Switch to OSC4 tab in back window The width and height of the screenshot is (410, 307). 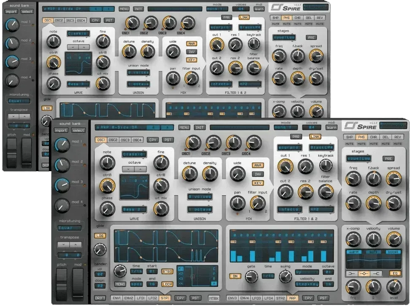click(81, 20)
